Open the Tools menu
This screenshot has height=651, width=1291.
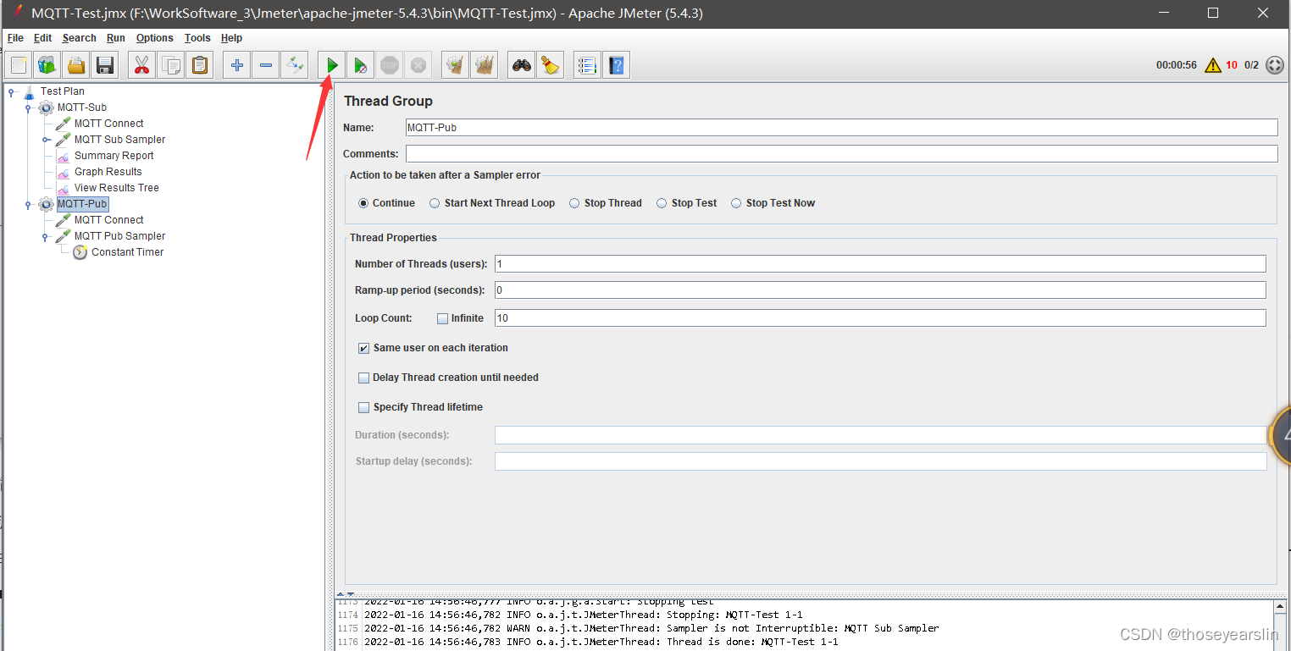coord(197,38)
